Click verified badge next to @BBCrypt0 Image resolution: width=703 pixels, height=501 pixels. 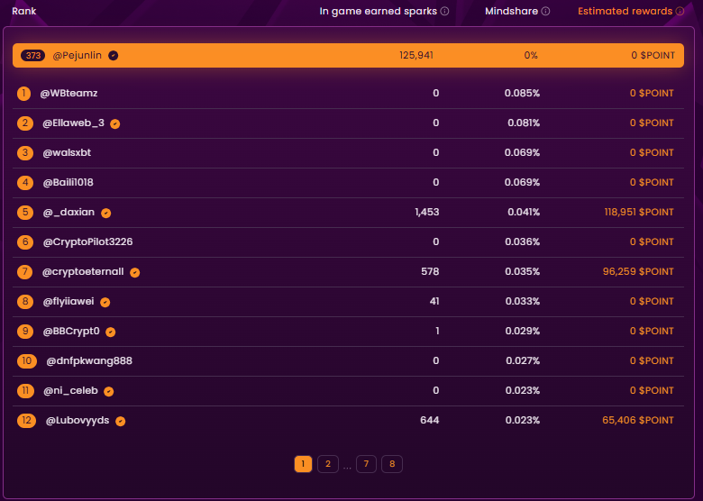coord(110,332)
